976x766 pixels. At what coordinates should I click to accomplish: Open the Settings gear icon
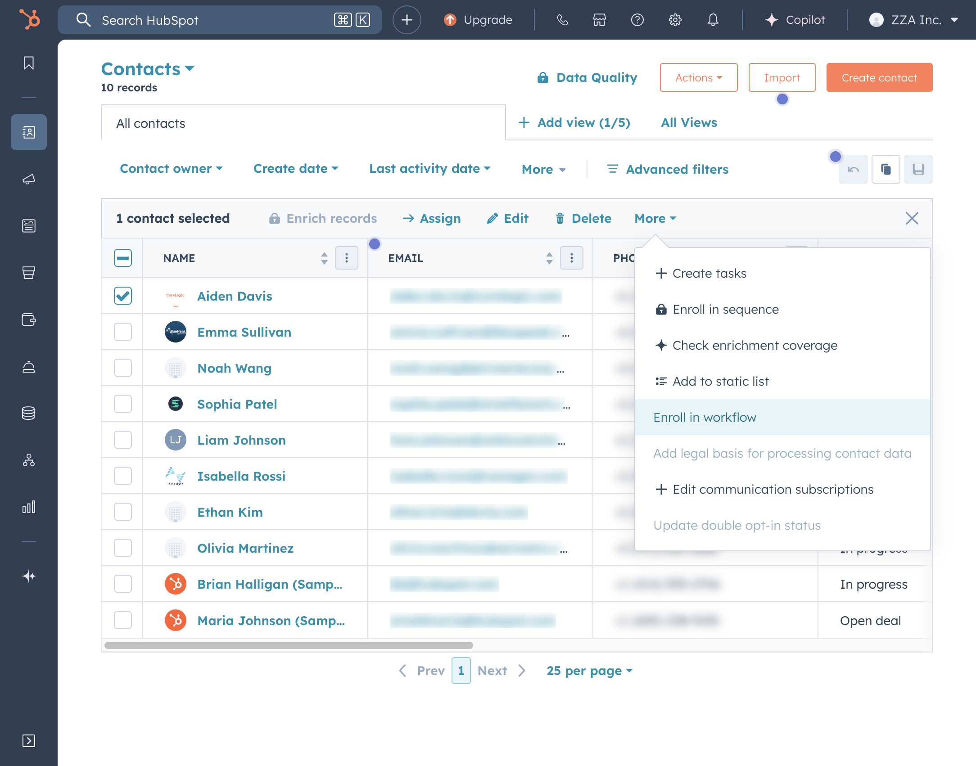click(x=675, y=20)
